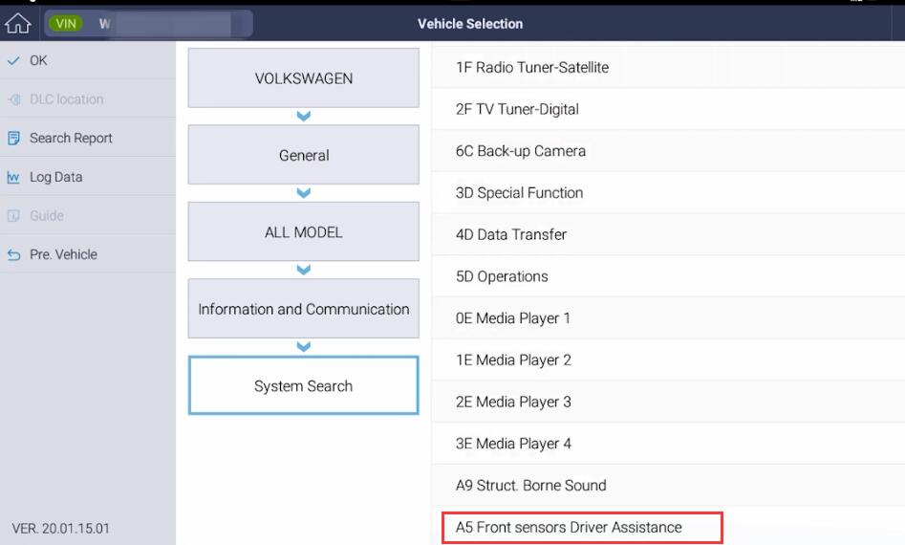This screenshot has height=545, width=905.
Task: Select 4D Data Transfer
Action: click(668, 234)
